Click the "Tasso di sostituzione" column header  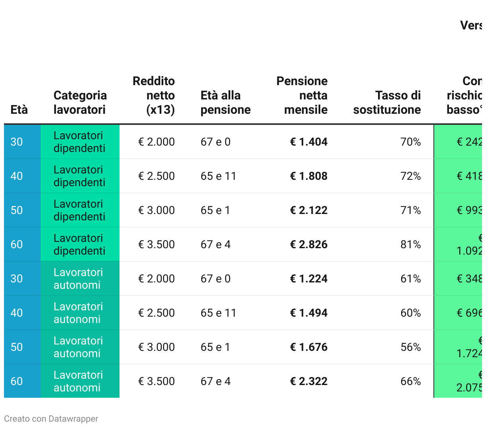pyautogui.click(x=387, y=103)
